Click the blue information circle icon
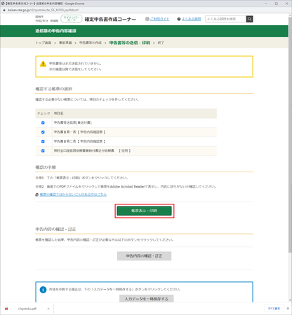292x315 pixels. click(x=43, y=290)
